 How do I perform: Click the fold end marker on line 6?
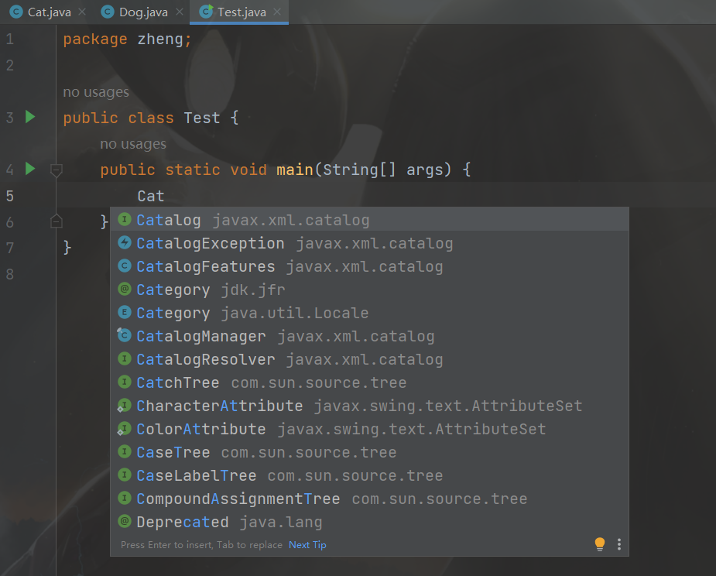pyautogui.click(x=56, y=222)
